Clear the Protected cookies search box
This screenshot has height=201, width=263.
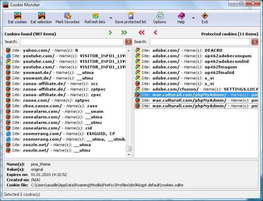click(x=255, y=42)
